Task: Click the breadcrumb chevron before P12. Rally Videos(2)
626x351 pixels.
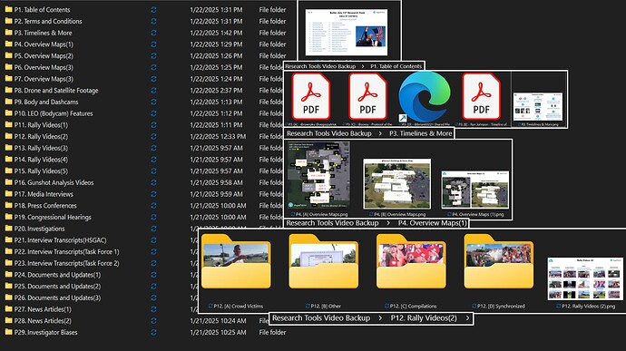Action: pos(380,318)
